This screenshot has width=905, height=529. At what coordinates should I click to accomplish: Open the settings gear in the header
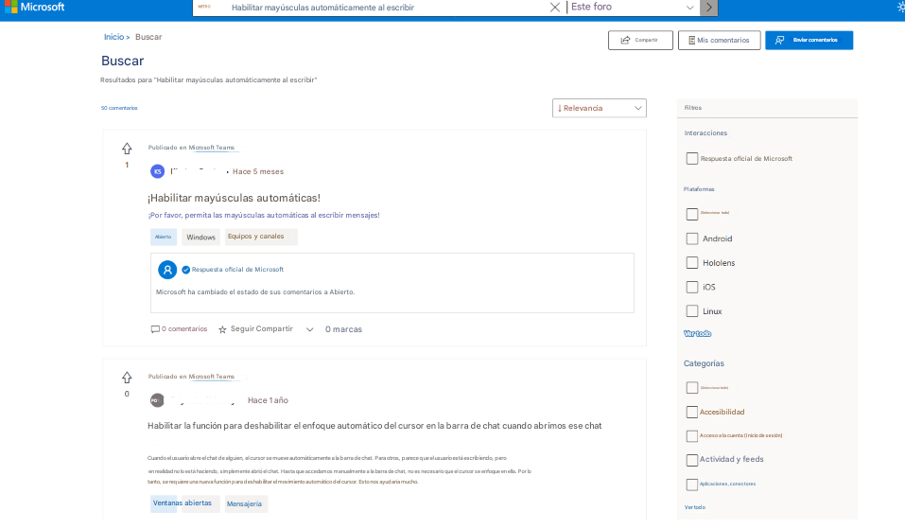point(901,8)
